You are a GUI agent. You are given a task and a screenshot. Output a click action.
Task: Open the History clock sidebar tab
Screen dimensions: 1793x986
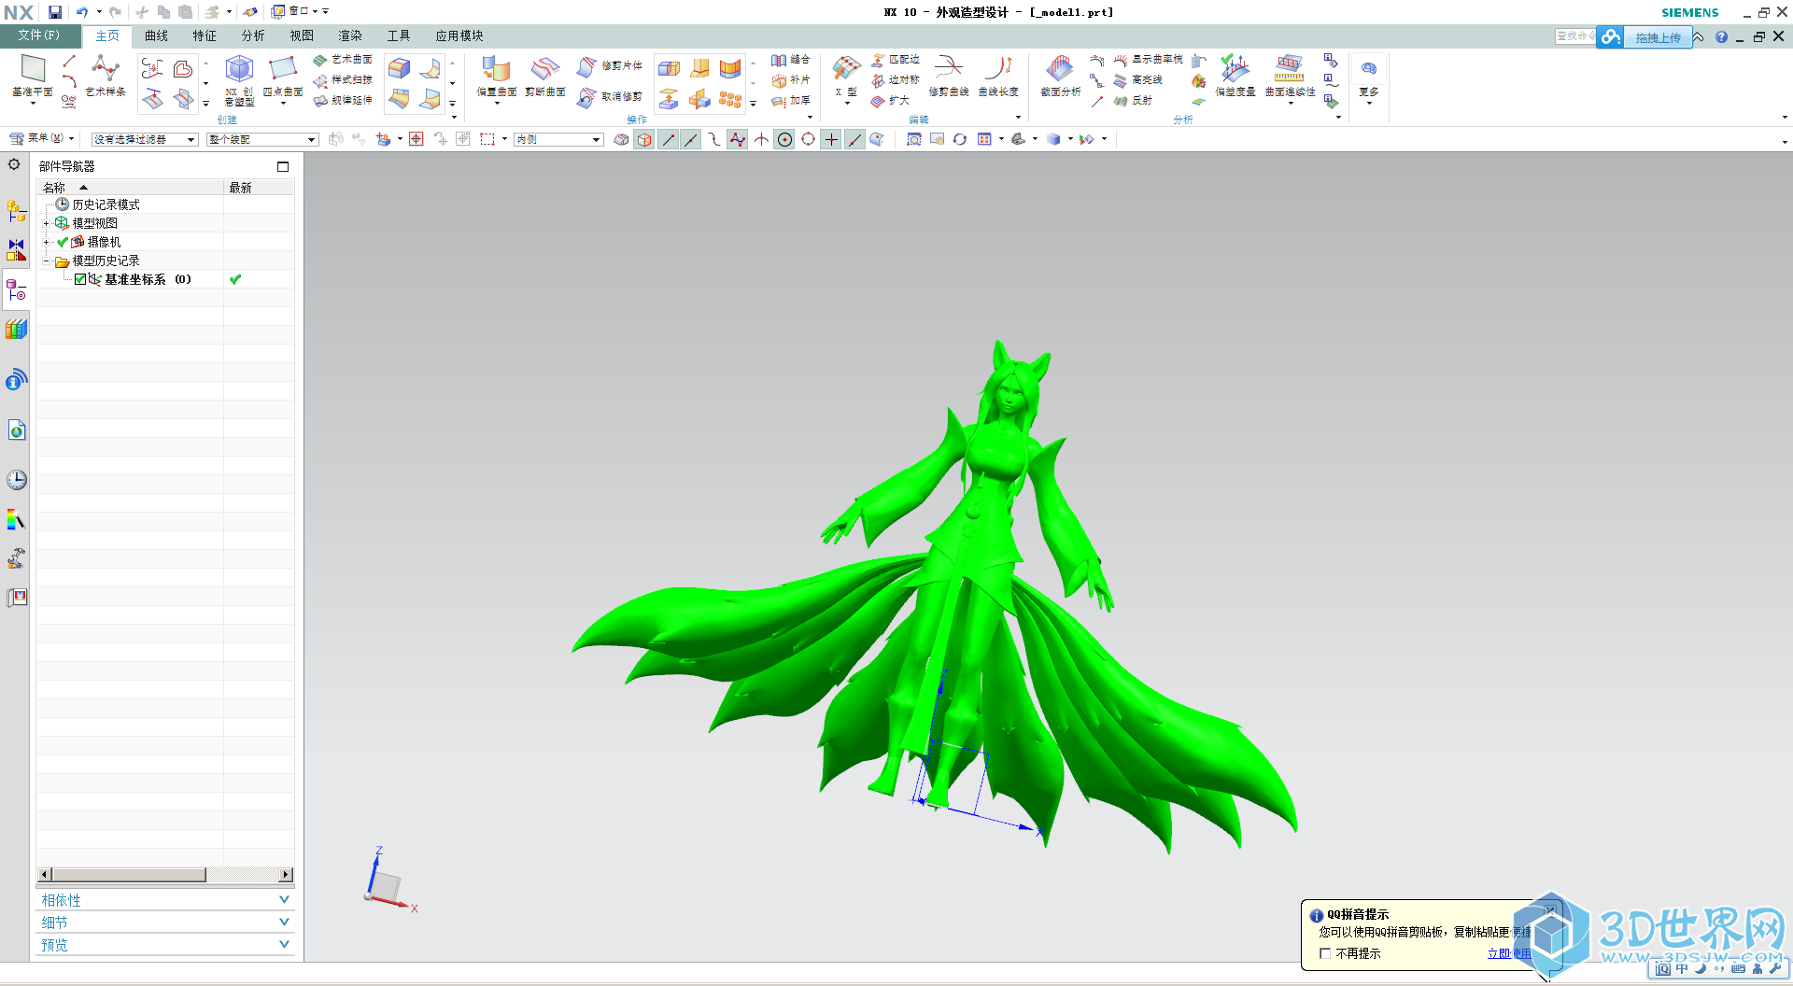(x=16, y=480)
